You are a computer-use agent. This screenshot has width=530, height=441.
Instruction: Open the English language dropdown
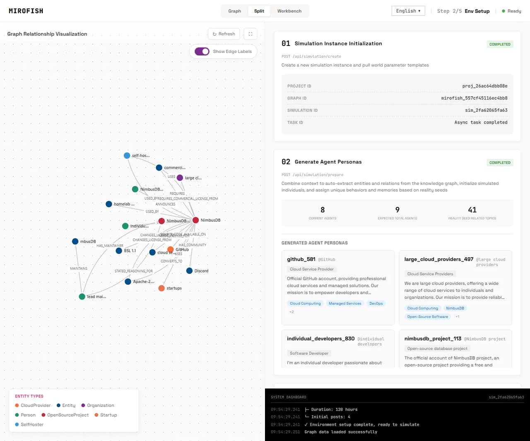pos(408,11)
